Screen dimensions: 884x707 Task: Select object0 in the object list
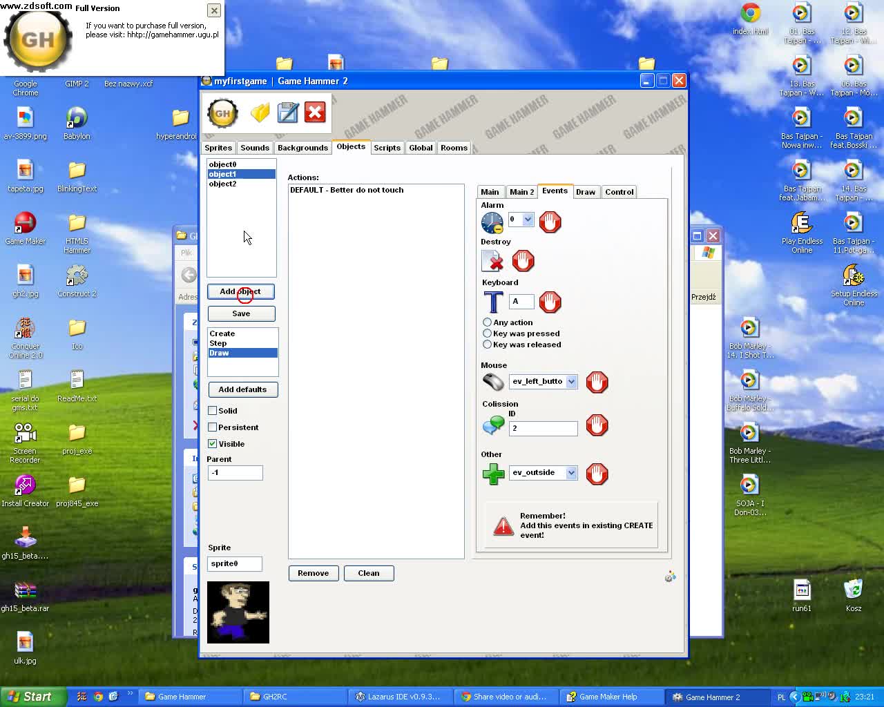pyautogui.click(x=241, y=164)
